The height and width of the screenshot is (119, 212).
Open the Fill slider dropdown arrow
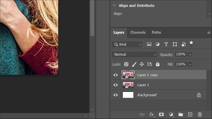pyautogui.click(x=190, y=65)
